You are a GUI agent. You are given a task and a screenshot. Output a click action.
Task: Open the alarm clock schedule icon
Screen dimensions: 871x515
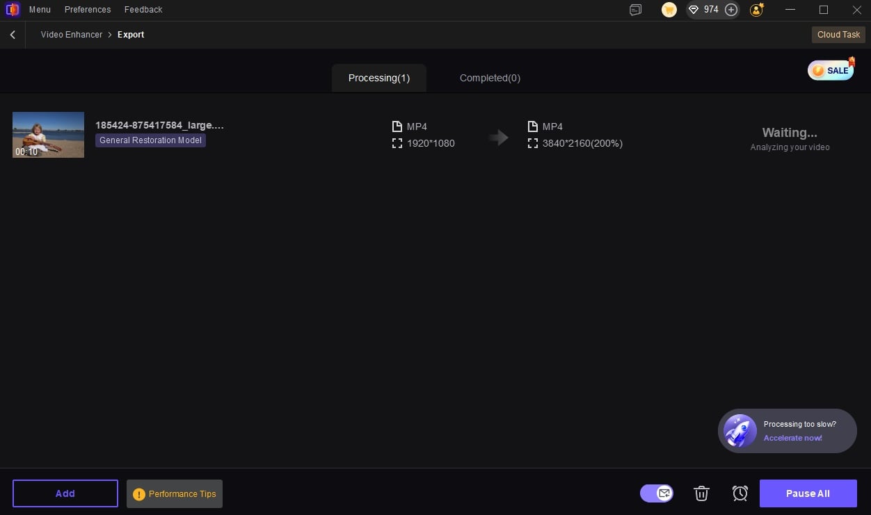(740, 493)
